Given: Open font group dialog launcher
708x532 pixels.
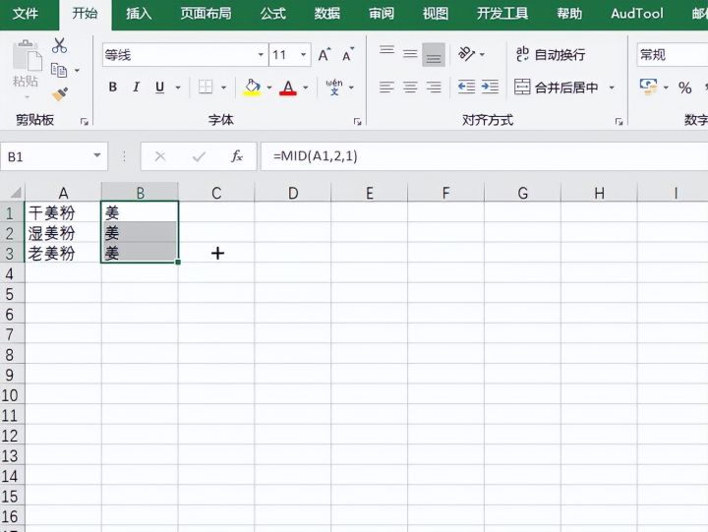Looking at the screenshot, I should (357, 122).
